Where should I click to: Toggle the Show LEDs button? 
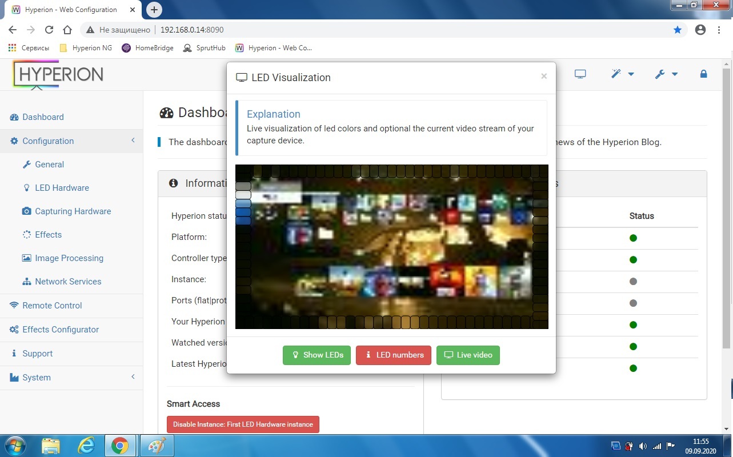317,355
